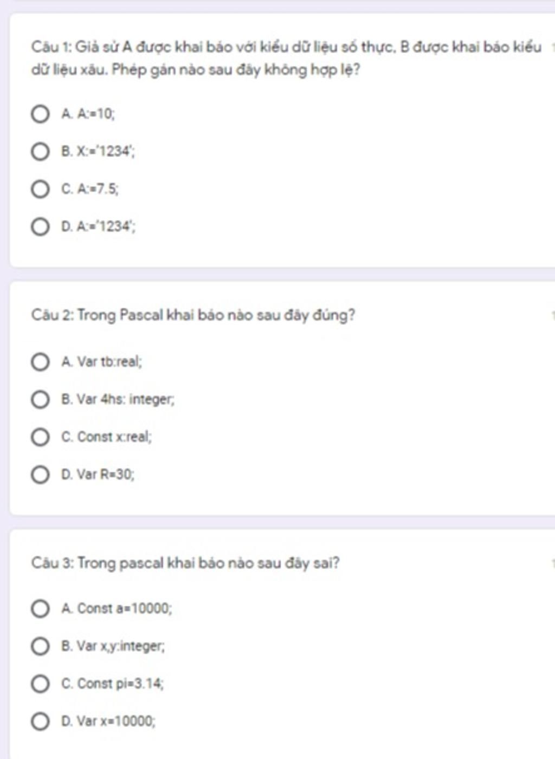The image size is (555, 759).
Task: Select D. Var R=30; in Câu 2
Action: click(x=40, y=475)
